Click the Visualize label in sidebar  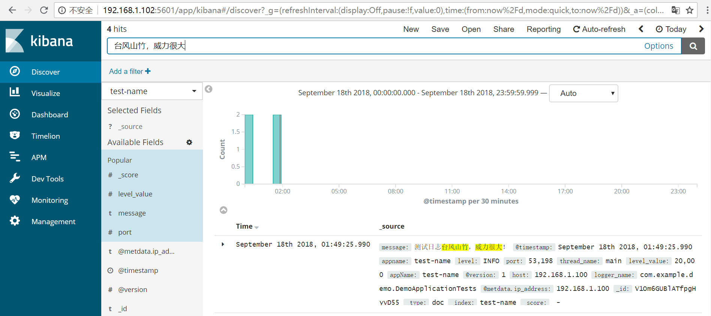click(x=46, y=93)
